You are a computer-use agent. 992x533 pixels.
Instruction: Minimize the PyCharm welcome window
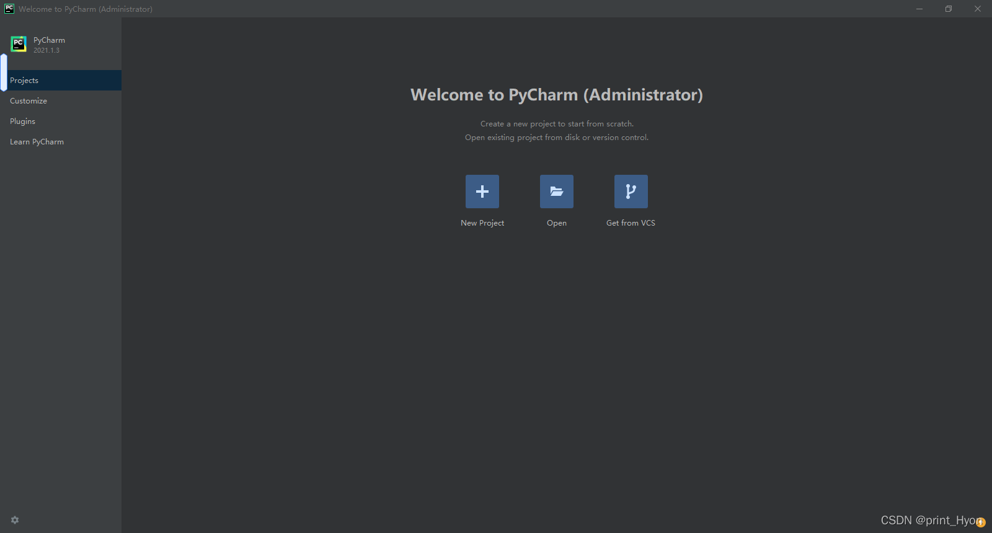coord(919,9)
